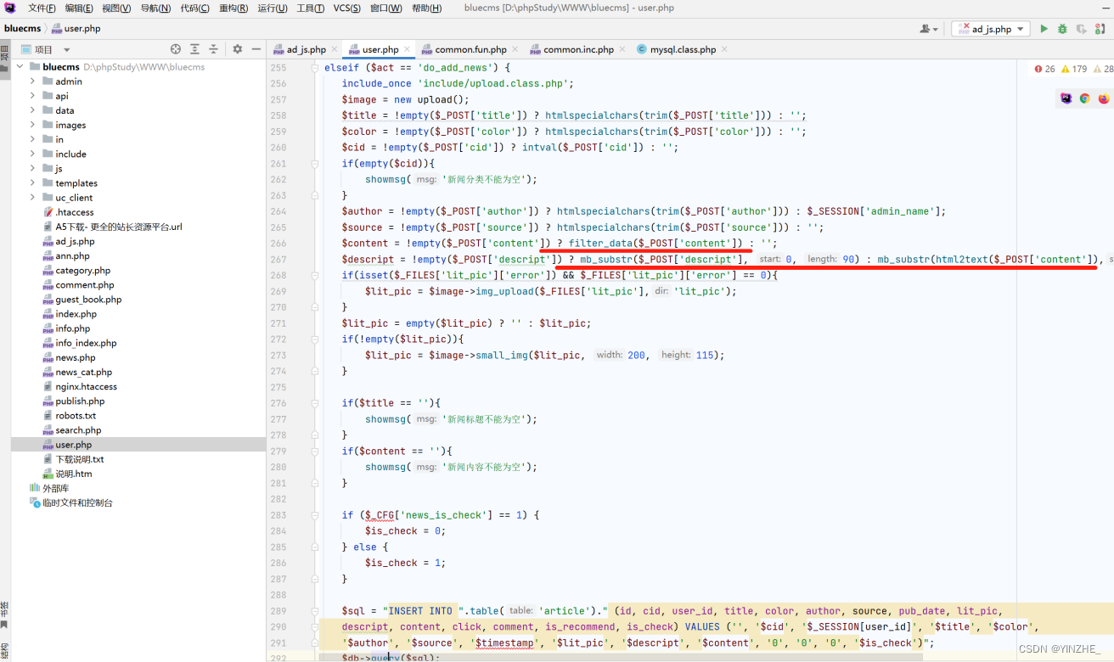Click bluecms in the breadcrumb bar
This screenshot has height=662, width=1114.
point(22,29)
